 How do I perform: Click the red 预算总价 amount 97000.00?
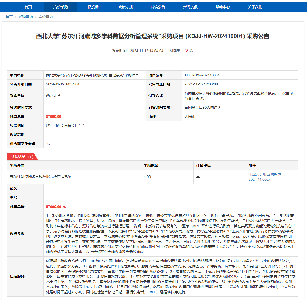click(x=54, y=116)
